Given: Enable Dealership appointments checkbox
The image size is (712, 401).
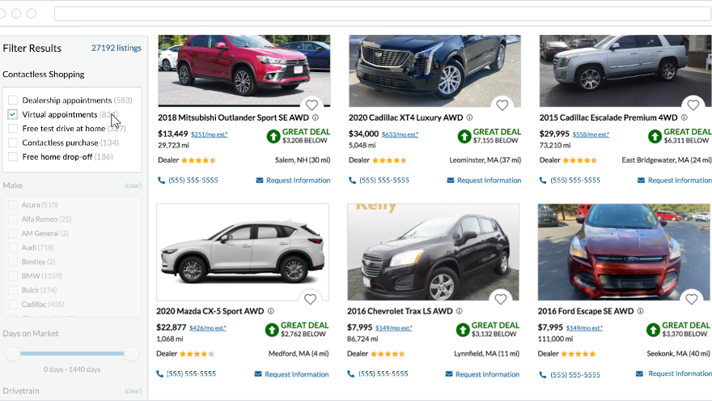Looking at the screenshot, I should 13,100.
